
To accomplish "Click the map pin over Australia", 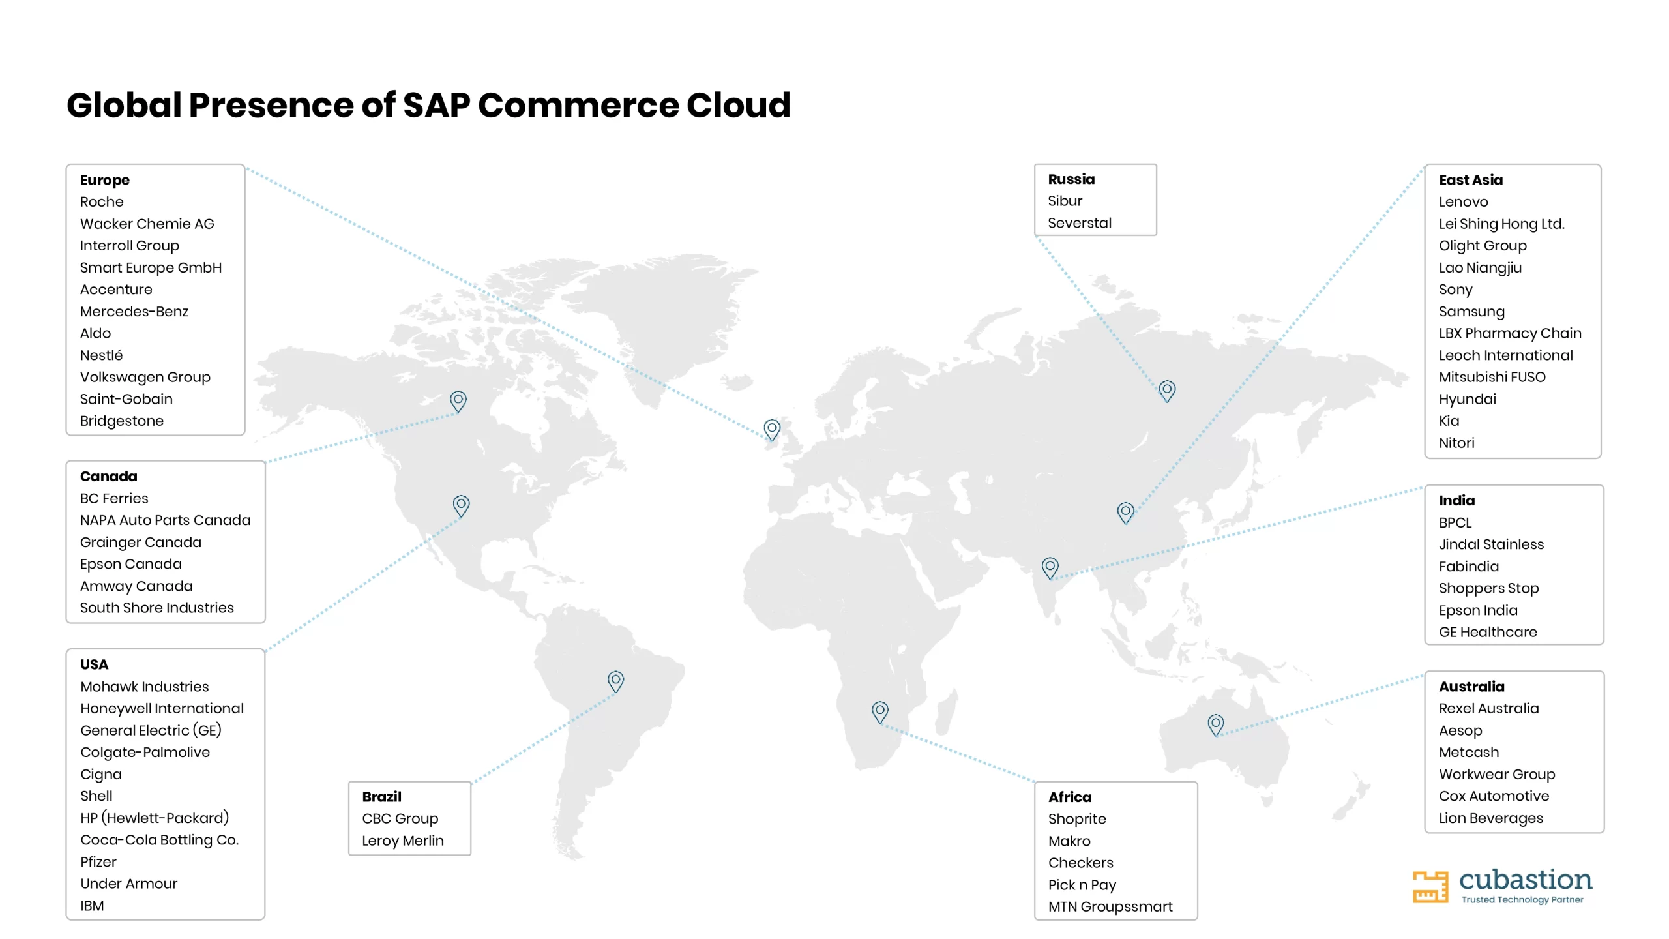I will tap(1215, 724).
